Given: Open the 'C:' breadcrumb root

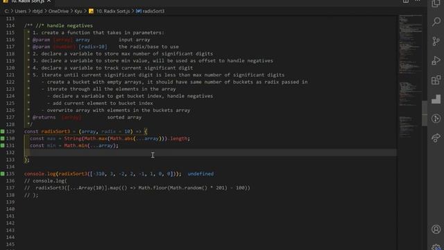Looking at the screenshot, I should [x=7, y=11].
